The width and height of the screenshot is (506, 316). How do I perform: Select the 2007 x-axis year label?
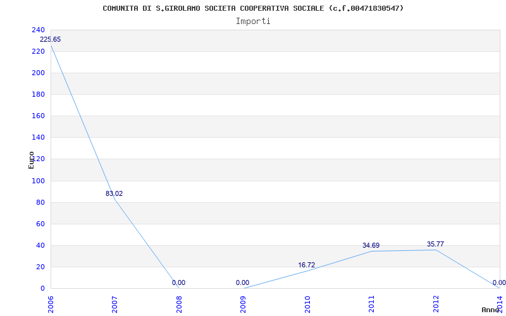point(114,304)
